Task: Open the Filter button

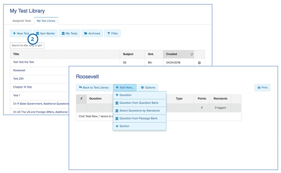Action: point(112,33)
